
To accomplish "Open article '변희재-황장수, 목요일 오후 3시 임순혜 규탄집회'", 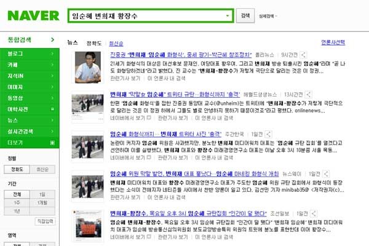I will (x=188, y=213).
